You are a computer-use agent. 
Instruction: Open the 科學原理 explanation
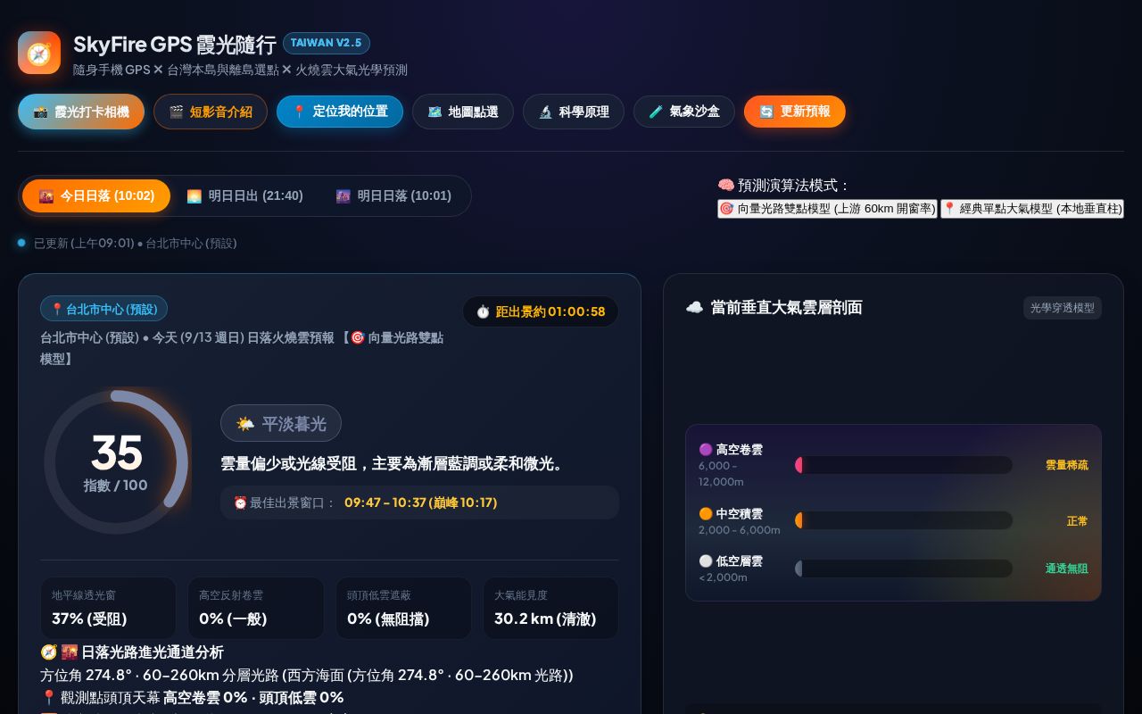pyautogui.click(x=574, y=112)
